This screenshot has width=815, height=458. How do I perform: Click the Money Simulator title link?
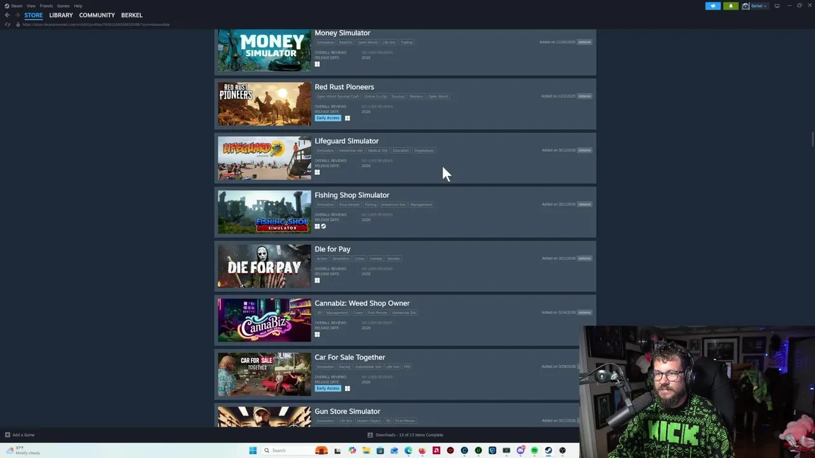click(x=342, y=33)
